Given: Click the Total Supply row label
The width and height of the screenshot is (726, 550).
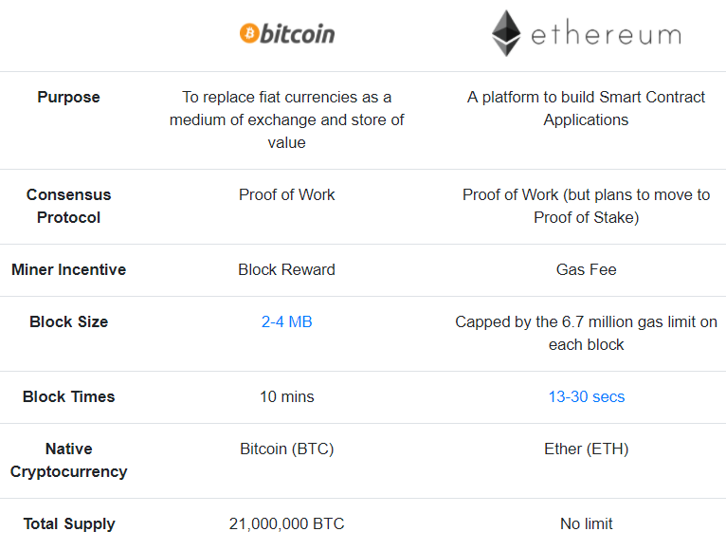Looking at the screenshot, I should click(68, 524).
